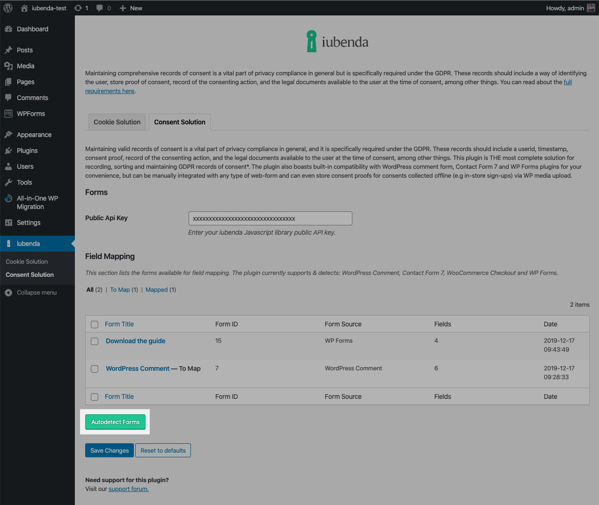This screenshot has width=599, height=505.
Task: Check the WordPress Comment row checkbox
Action: click(95, 368)
